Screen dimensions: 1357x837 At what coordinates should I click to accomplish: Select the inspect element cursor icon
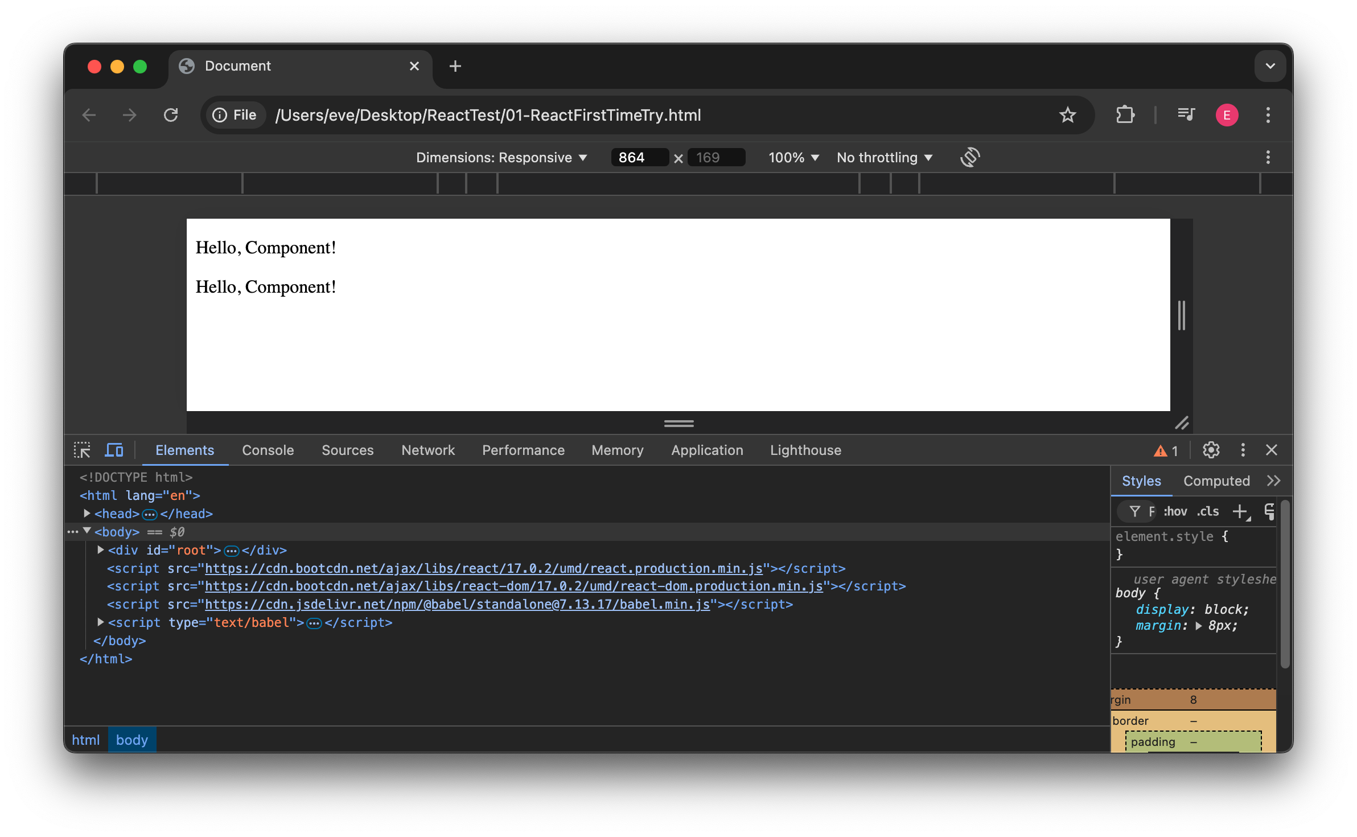coord(83,450)
